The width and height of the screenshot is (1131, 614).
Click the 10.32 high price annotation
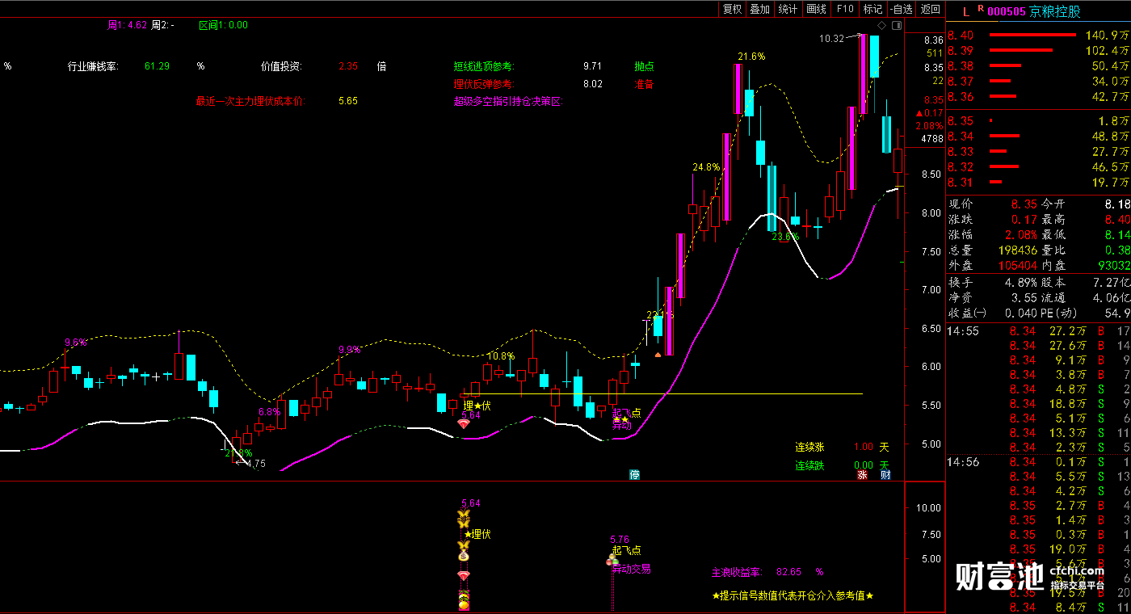(831, 39)
